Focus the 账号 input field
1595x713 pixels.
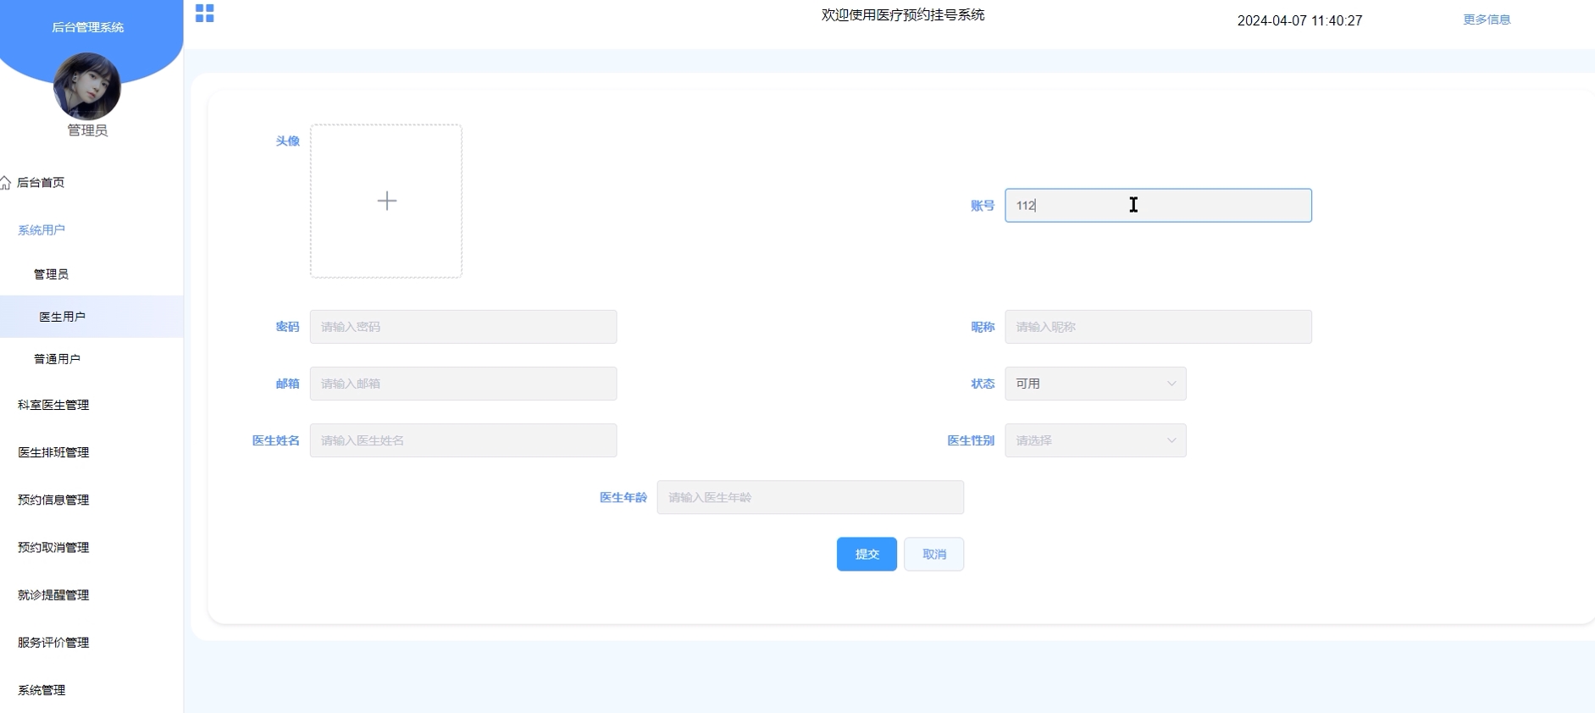click(x=1158, y=206)
